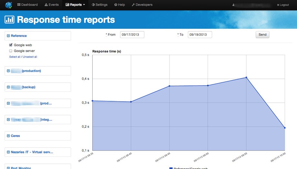
Task: Click the globe logo icon in navbar
Action: [8, 5]
